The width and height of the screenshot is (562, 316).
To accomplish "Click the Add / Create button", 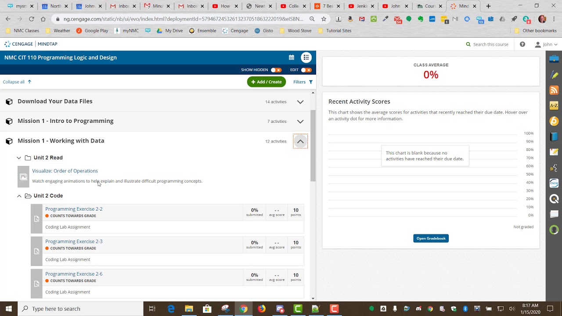I will click(267, 82).
